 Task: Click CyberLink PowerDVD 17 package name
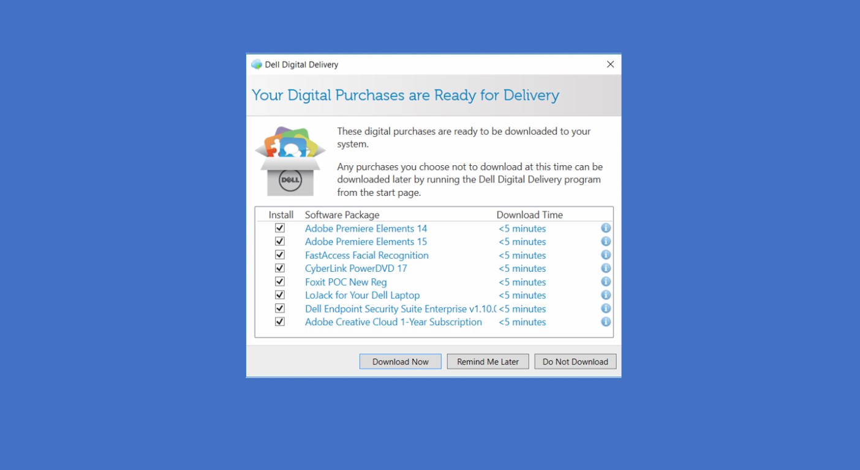(x=356, y=269)
